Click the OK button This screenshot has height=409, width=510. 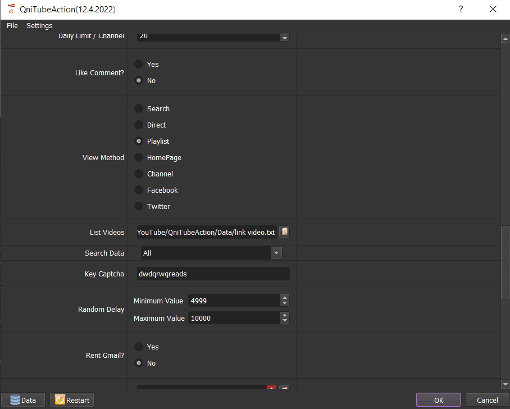pyautogui.click(x=439, y=400)
